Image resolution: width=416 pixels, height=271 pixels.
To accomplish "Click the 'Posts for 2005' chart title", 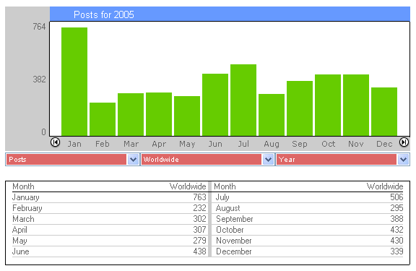I will click(104, 14).
